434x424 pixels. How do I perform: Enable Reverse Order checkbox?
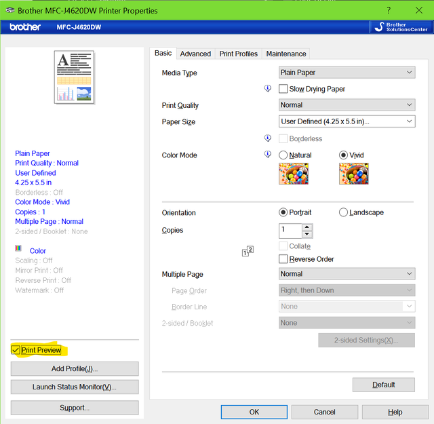[x=283, y=259]
